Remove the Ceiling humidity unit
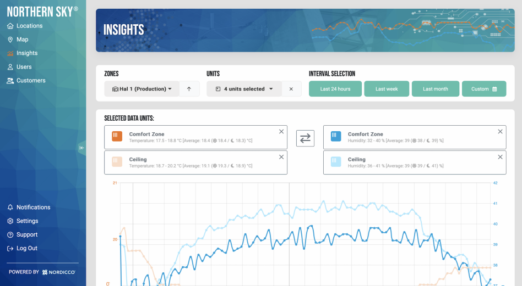 tap(500, 157)
